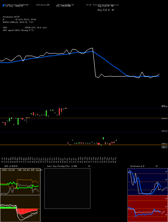Click the 38.01 RSI value label in panel

[163, 212]
